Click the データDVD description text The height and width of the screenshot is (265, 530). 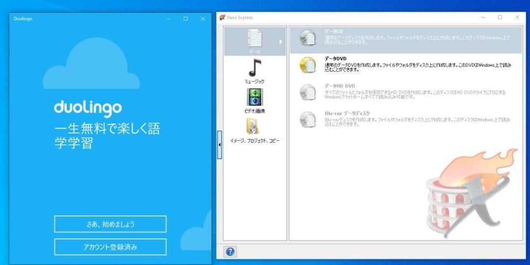(418, 68)
